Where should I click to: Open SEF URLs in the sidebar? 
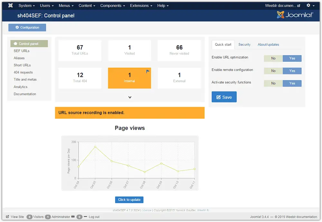click(22, 51)
